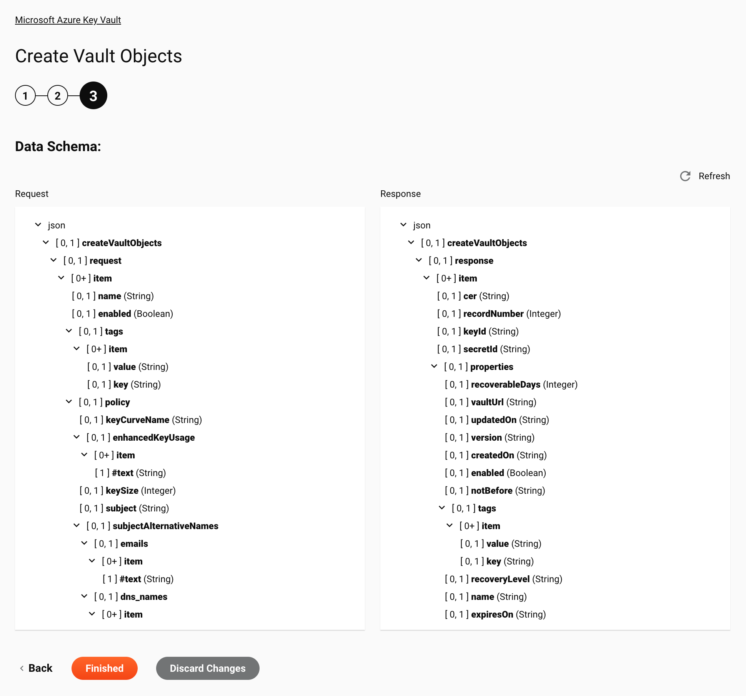Image resolution: width=746 pixels, height=696 pixels.
Task: Click the Discard Changes button
Action: 207,669
